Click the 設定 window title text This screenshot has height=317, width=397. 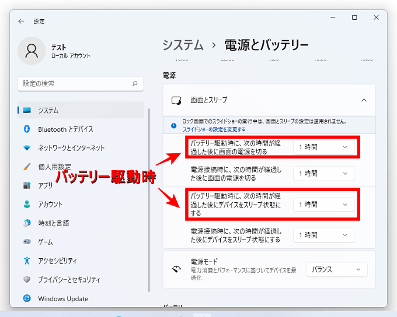tap(39, 21)
